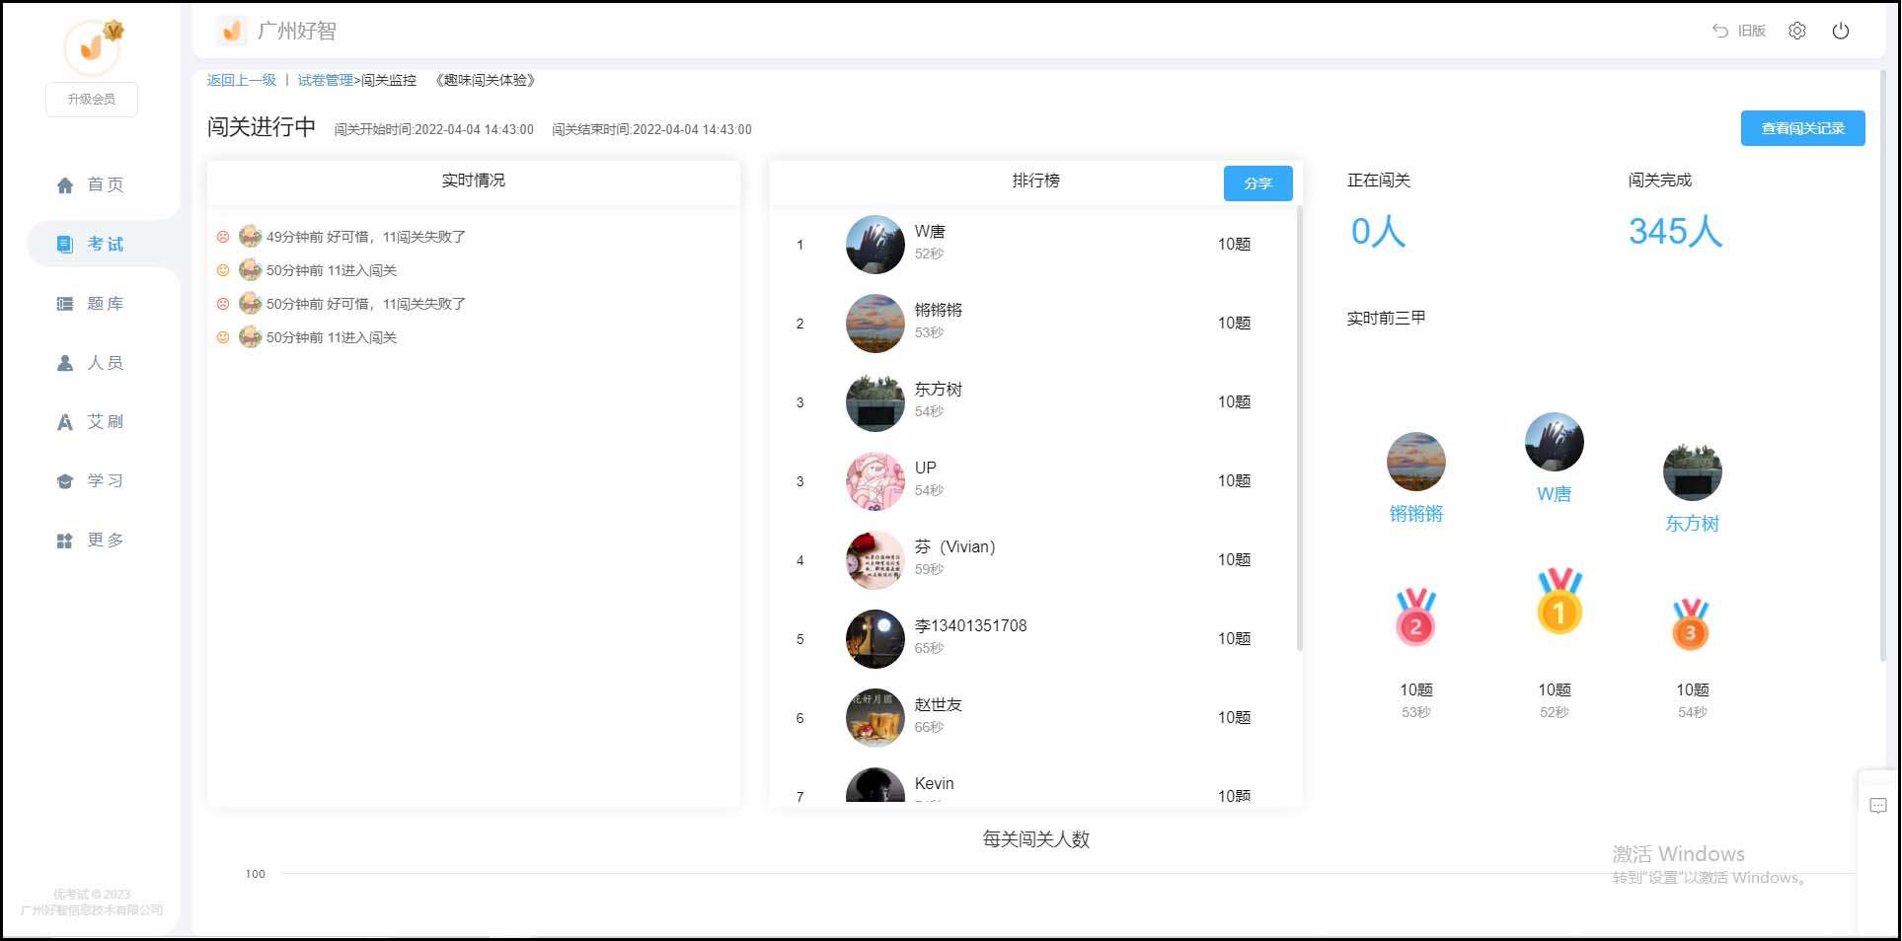This screenshot has width=1902, height=941.
Task: Open 试卷管理 breadcrumb link
Action: (325, 80)
